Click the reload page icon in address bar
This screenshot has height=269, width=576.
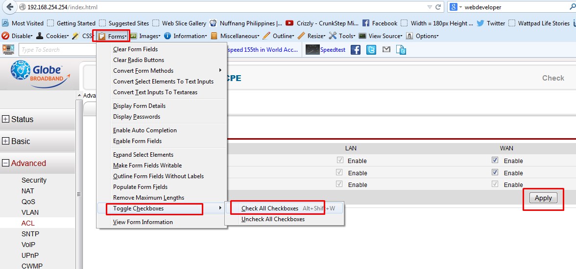pos(438,7)
